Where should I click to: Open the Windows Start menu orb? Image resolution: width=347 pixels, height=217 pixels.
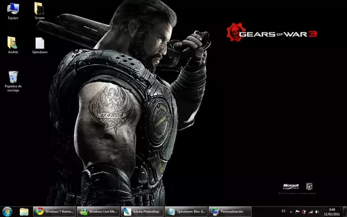(7, 212)
